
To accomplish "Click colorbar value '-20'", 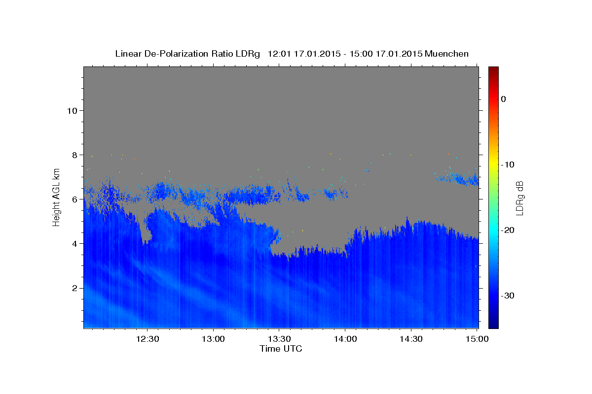I will tap(507, 230).
